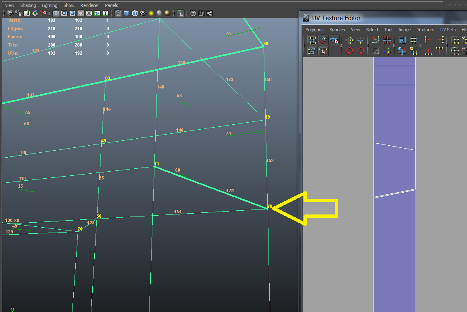Open the Shading dropdown menu

[28, 5]
